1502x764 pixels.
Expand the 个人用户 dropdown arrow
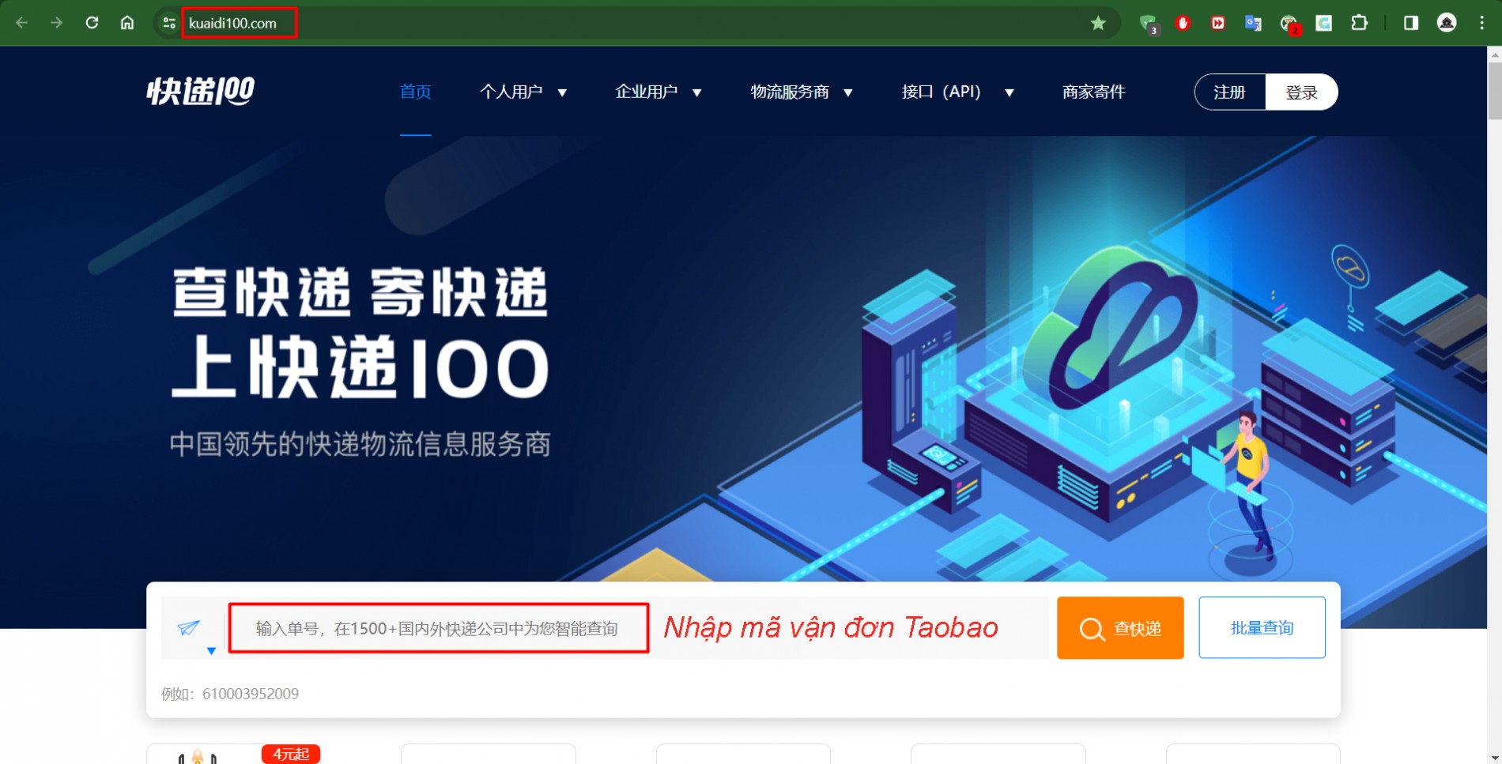click(x=562, y=92)
